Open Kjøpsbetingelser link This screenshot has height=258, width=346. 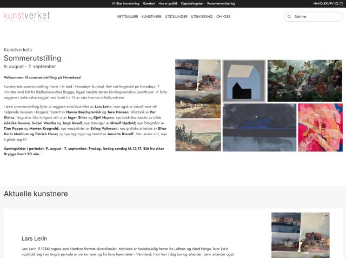point(192,4)
